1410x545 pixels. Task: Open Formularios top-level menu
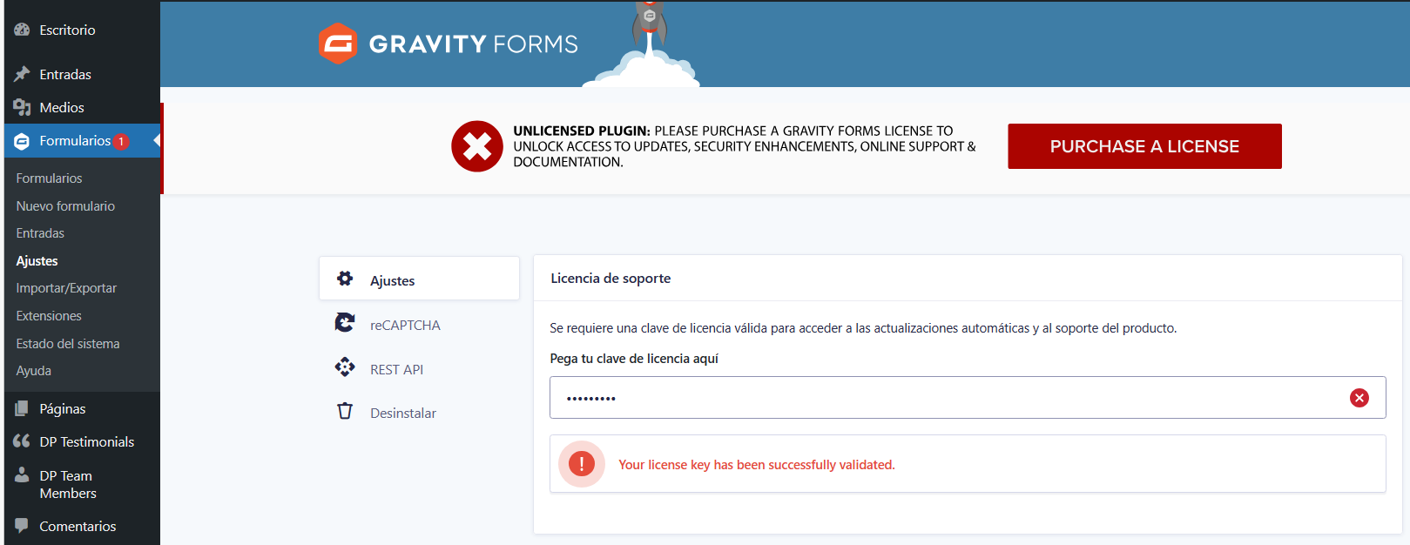80,141
